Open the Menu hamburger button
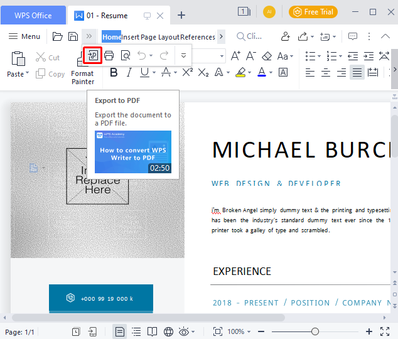The width and height of the screenshot is (398, 339). click(x=24, y=36)
